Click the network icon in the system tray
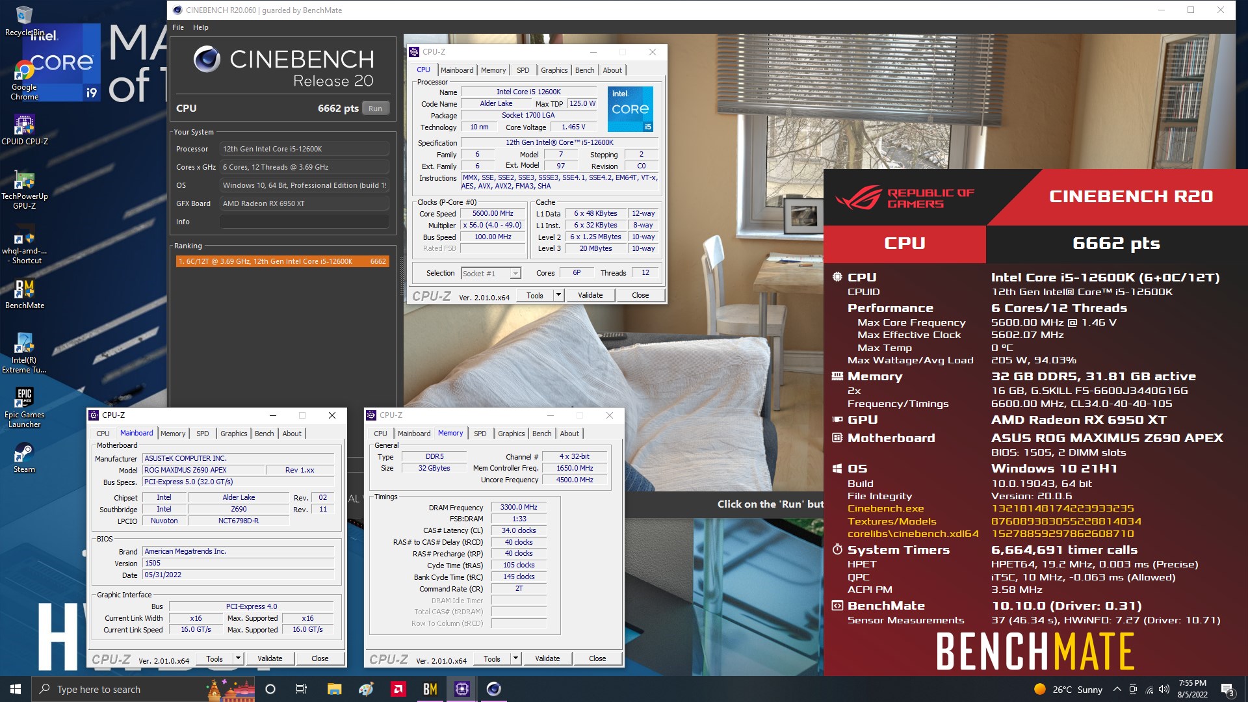 coord(1149,689)
